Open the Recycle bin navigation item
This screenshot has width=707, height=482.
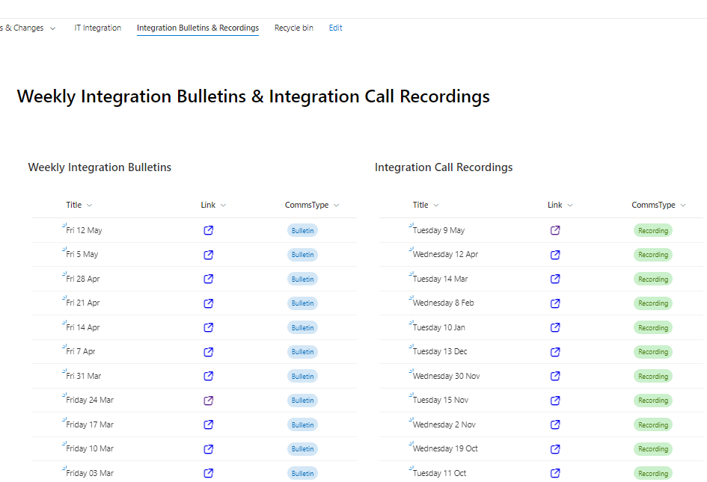(294, 28)
